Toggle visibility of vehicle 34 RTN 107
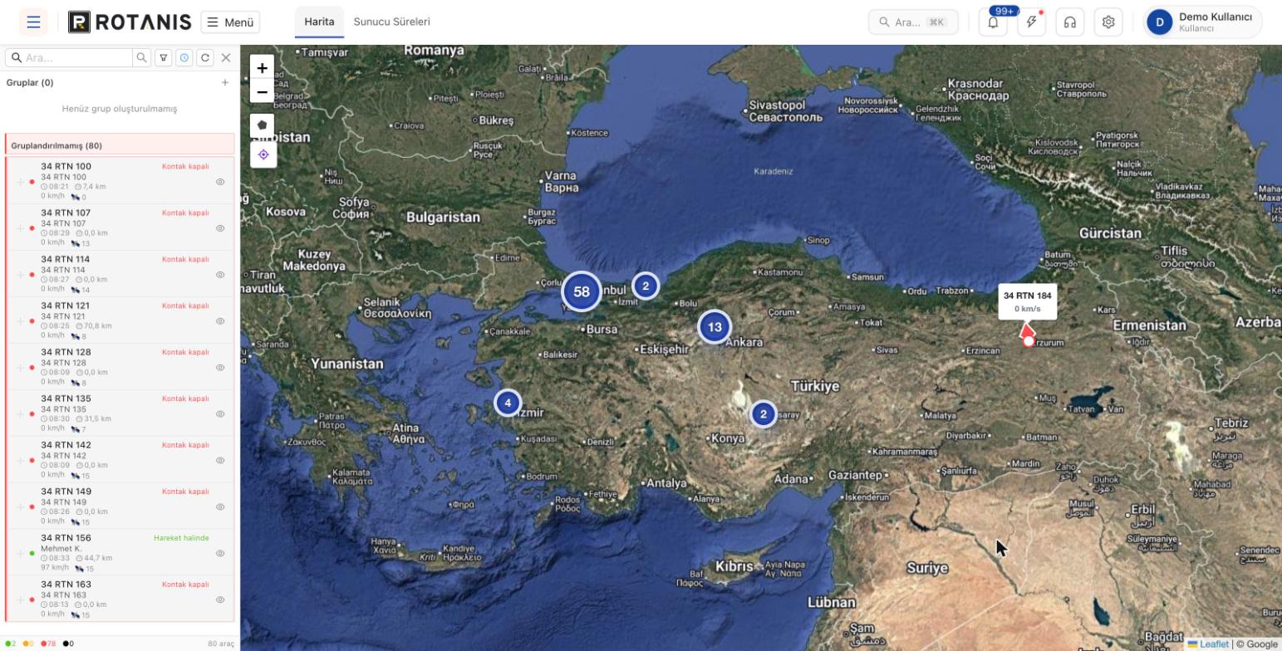 tap(220, 228)
